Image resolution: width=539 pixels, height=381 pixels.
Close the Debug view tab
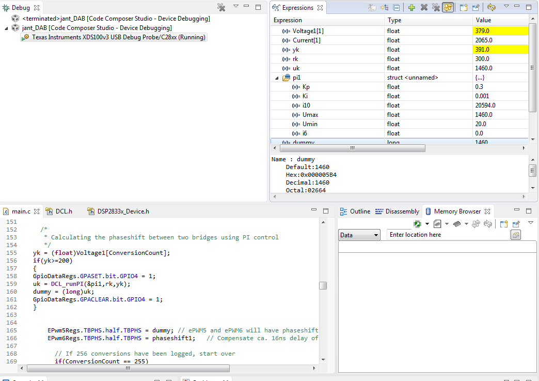(x=37, y=8)
